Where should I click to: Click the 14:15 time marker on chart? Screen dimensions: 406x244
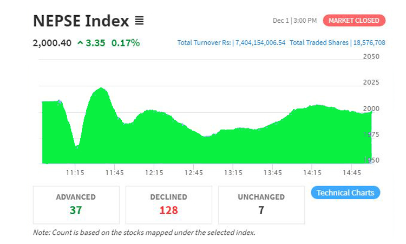pyautogui.click(x=312, y=172)
